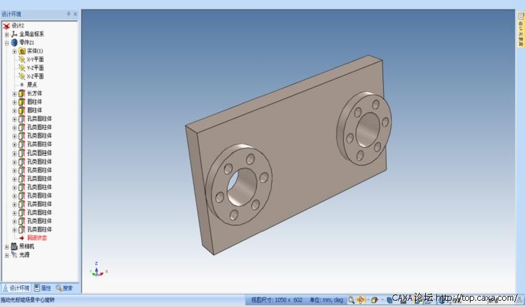Click the 照相机 camera icon

tap(14, 246)
